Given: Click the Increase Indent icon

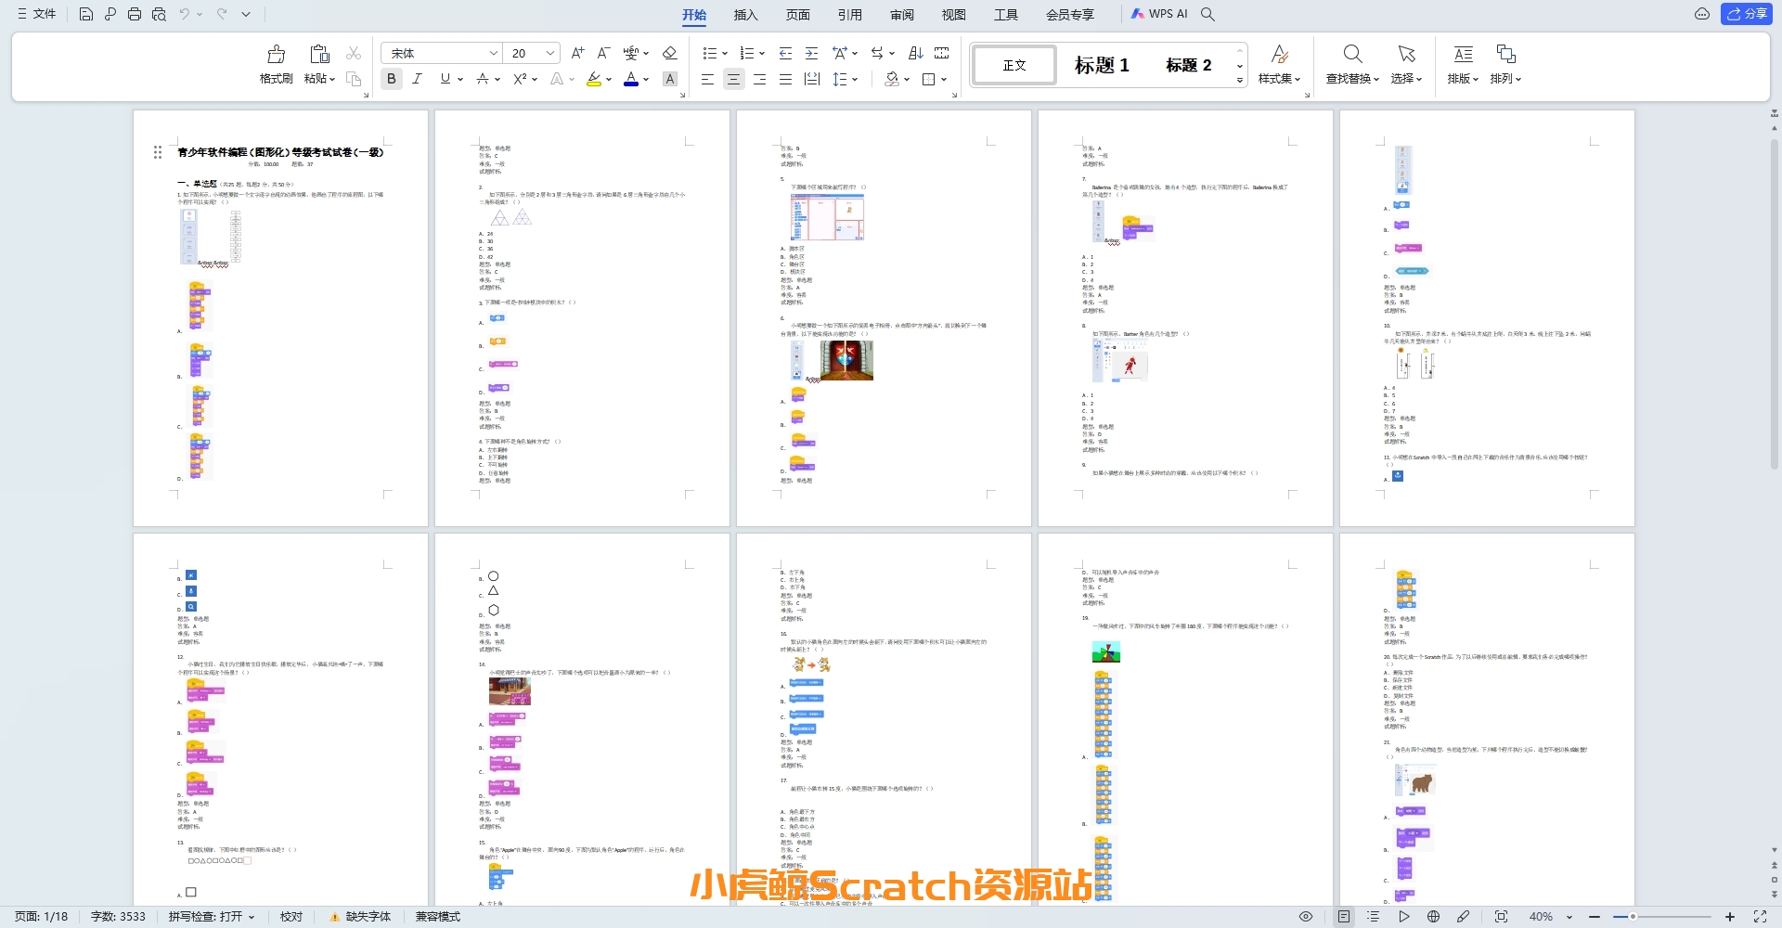Looking at the screenshot, I should click(x=811, y=53).
